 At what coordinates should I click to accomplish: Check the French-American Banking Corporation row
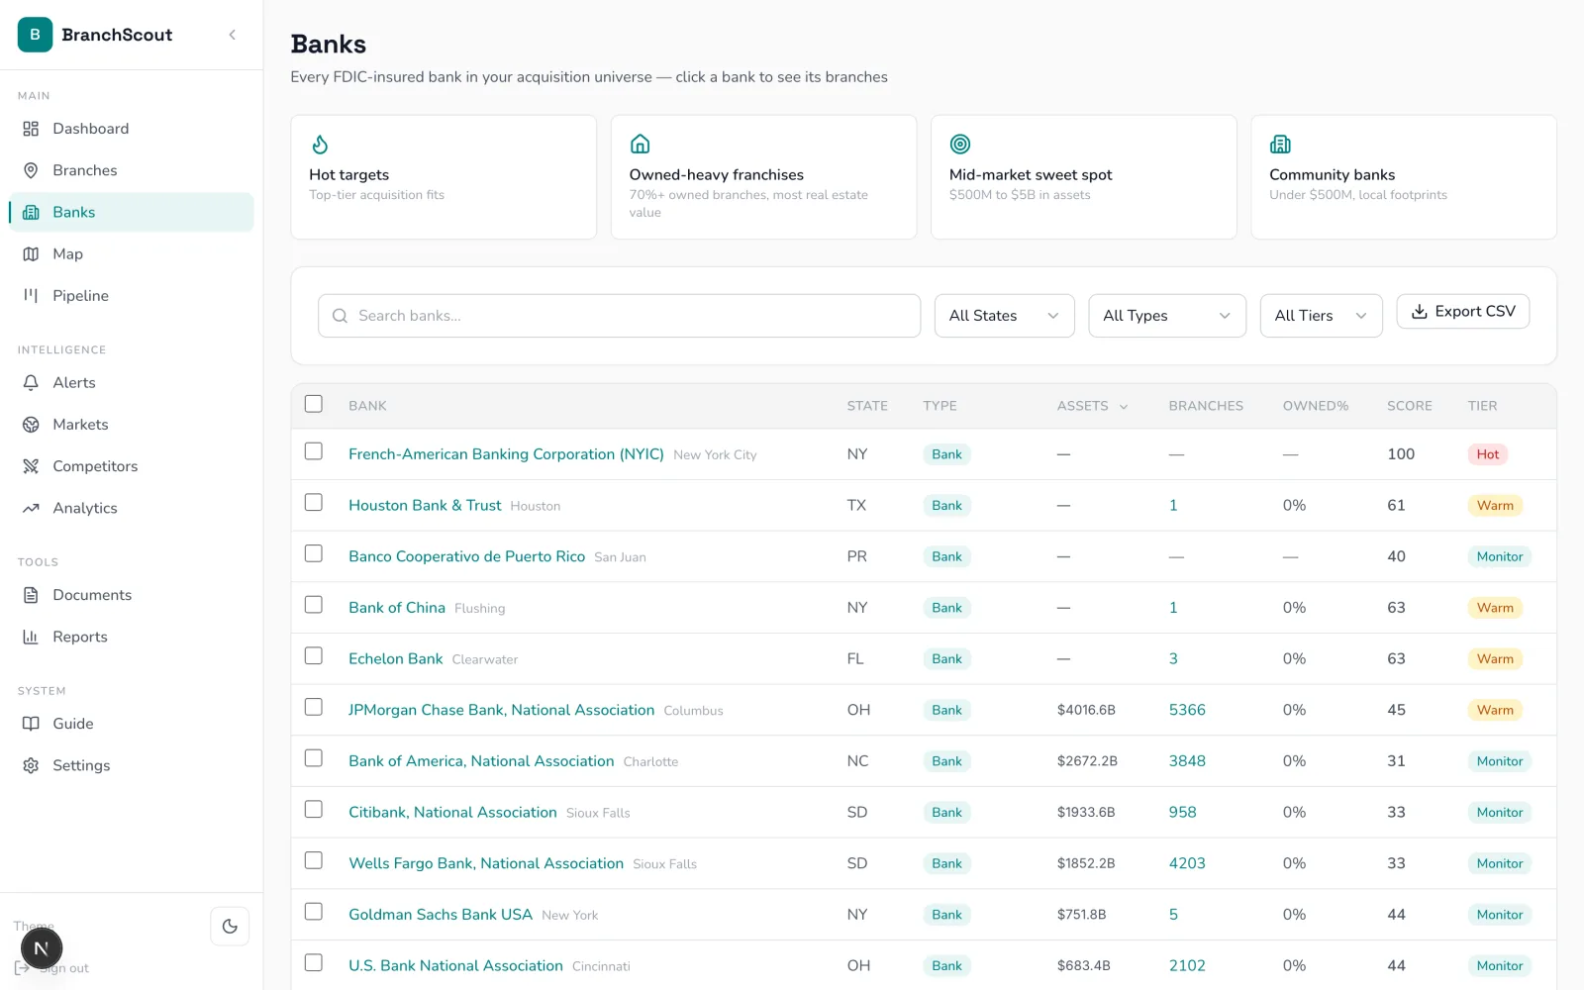[x=314, y=451]
